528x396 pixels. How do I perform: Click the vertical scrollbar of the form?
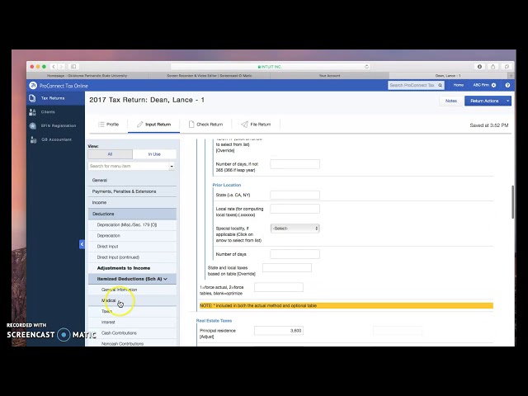(x=512, y=202)
